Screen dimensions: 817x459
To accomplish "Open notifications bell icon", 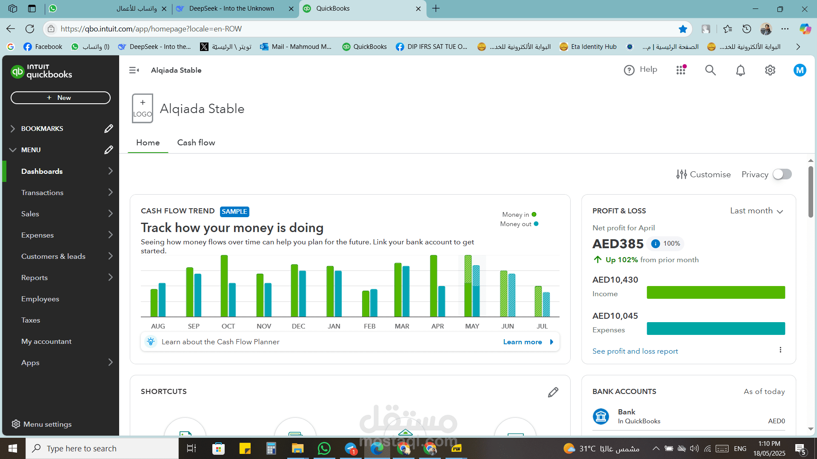I will pyautogui.click(x=740, y=70).
